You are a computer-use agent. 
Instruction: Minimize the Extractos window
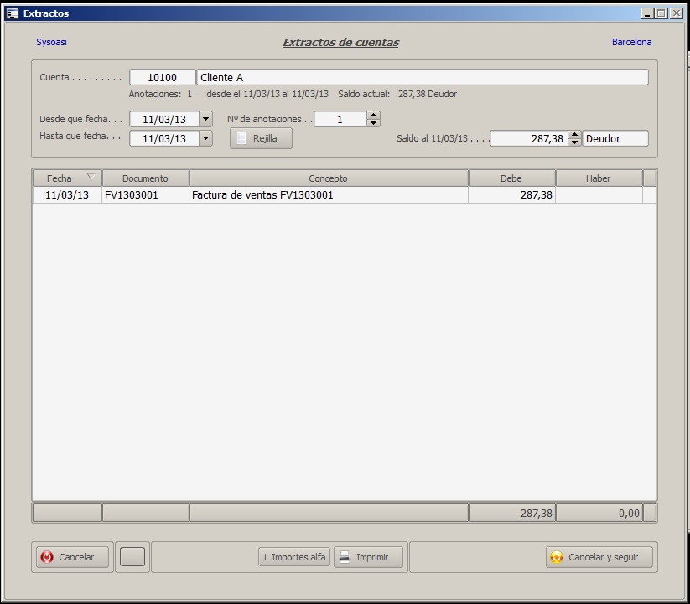click(647, 13)
